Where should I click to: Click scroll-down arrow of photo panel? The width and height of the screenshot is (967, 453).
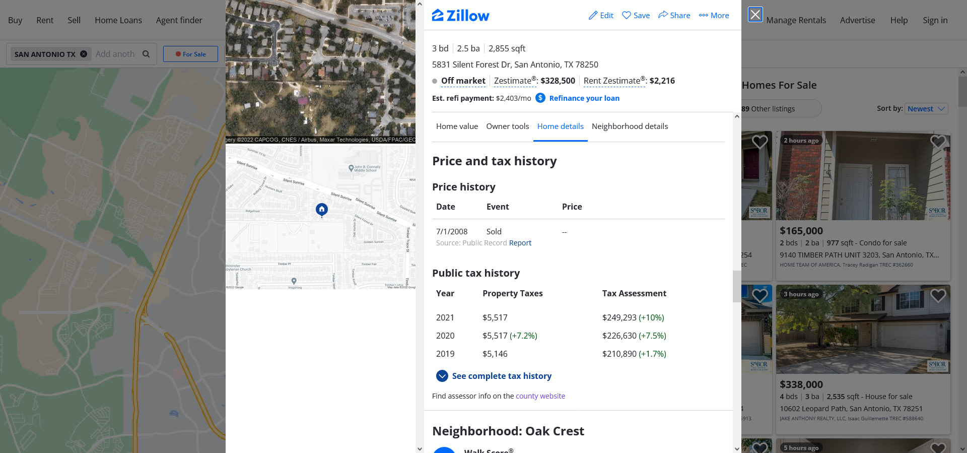click(420, 448)
